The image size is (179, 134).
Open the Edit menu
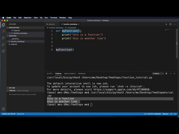pos(20,18)
